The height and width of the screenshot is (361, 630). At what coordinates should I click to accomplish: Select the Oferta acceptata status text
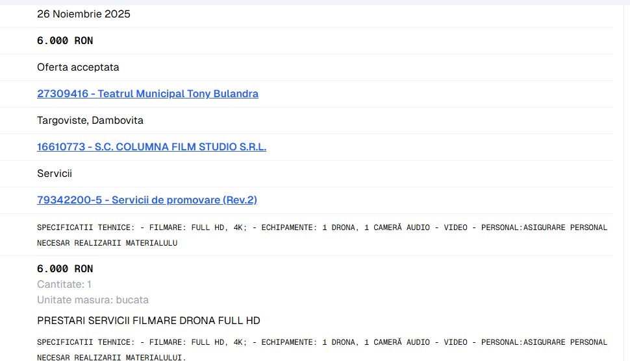pyautogui.click(x=78, y=67)
